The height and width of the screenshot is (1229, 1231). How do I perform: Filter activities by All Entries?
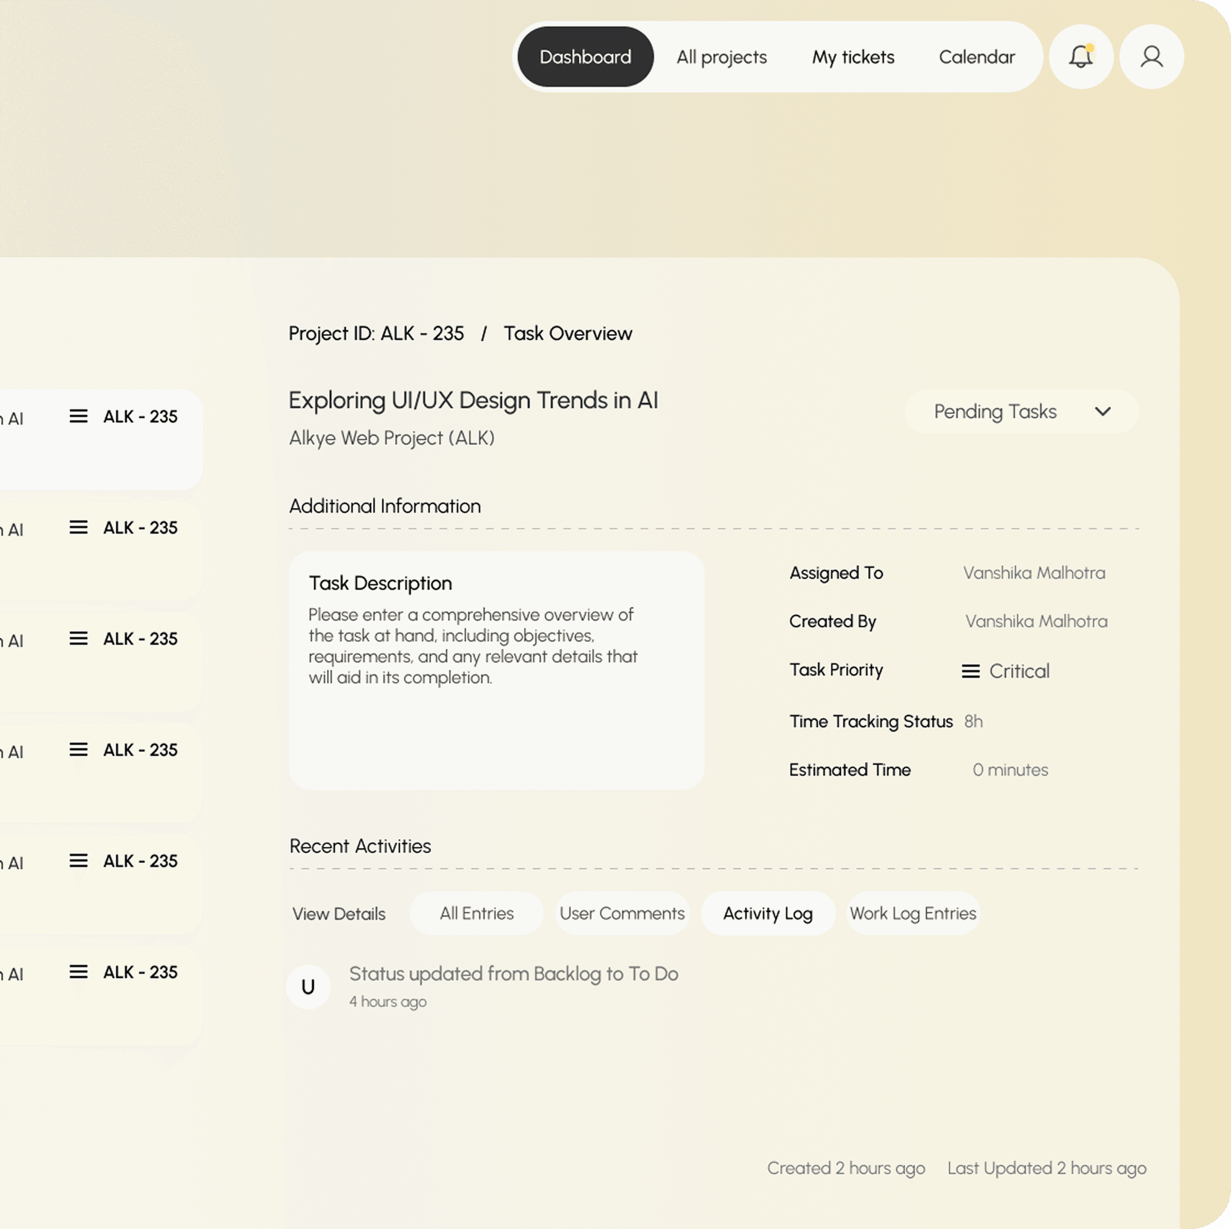coord(476,913)
